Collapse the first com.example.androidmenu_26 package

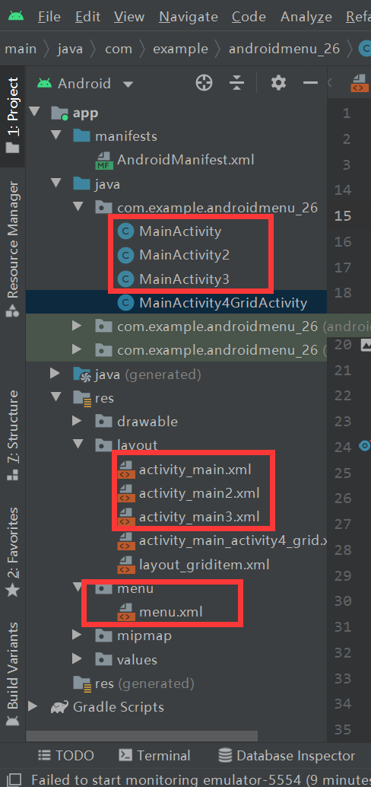[x=78, y=207]
